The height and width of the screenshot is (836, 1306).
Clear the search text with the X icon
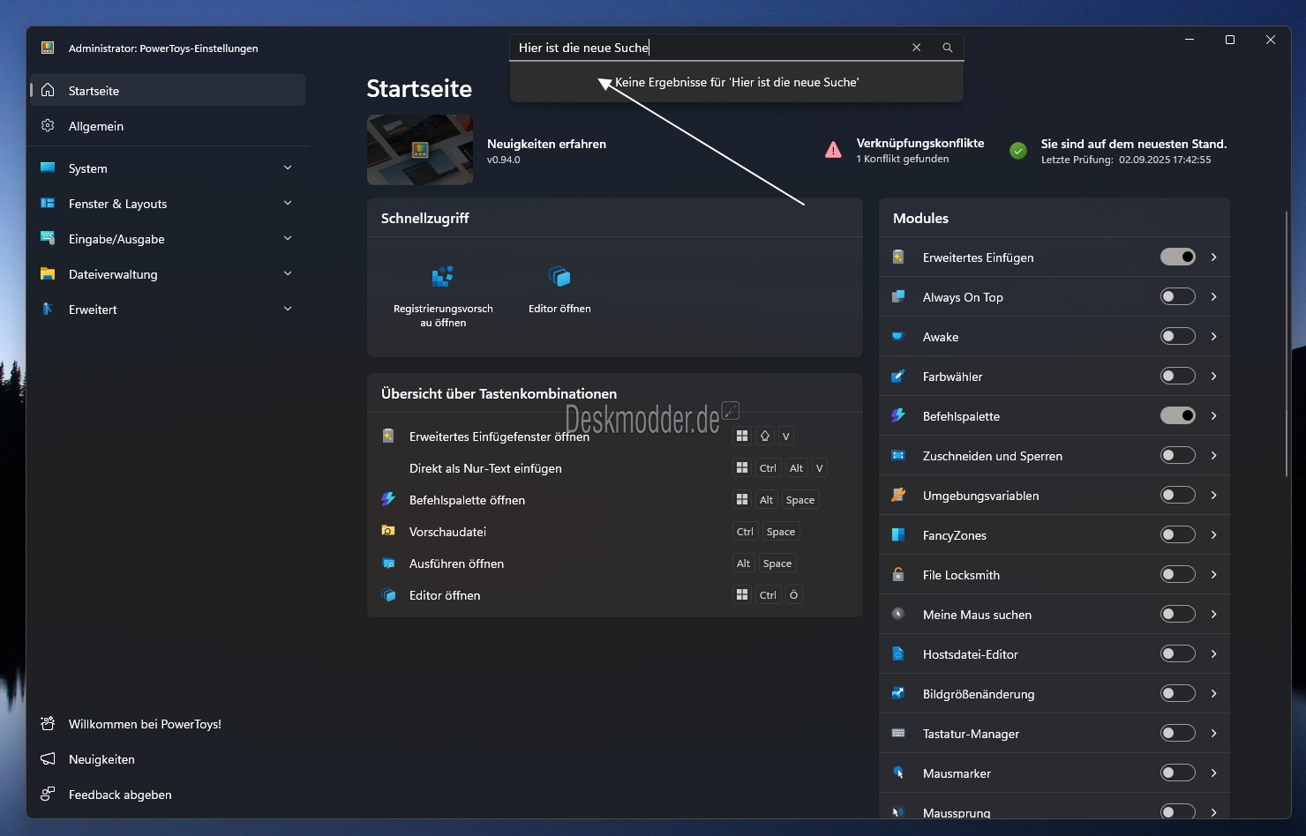(x=917, y=48)
